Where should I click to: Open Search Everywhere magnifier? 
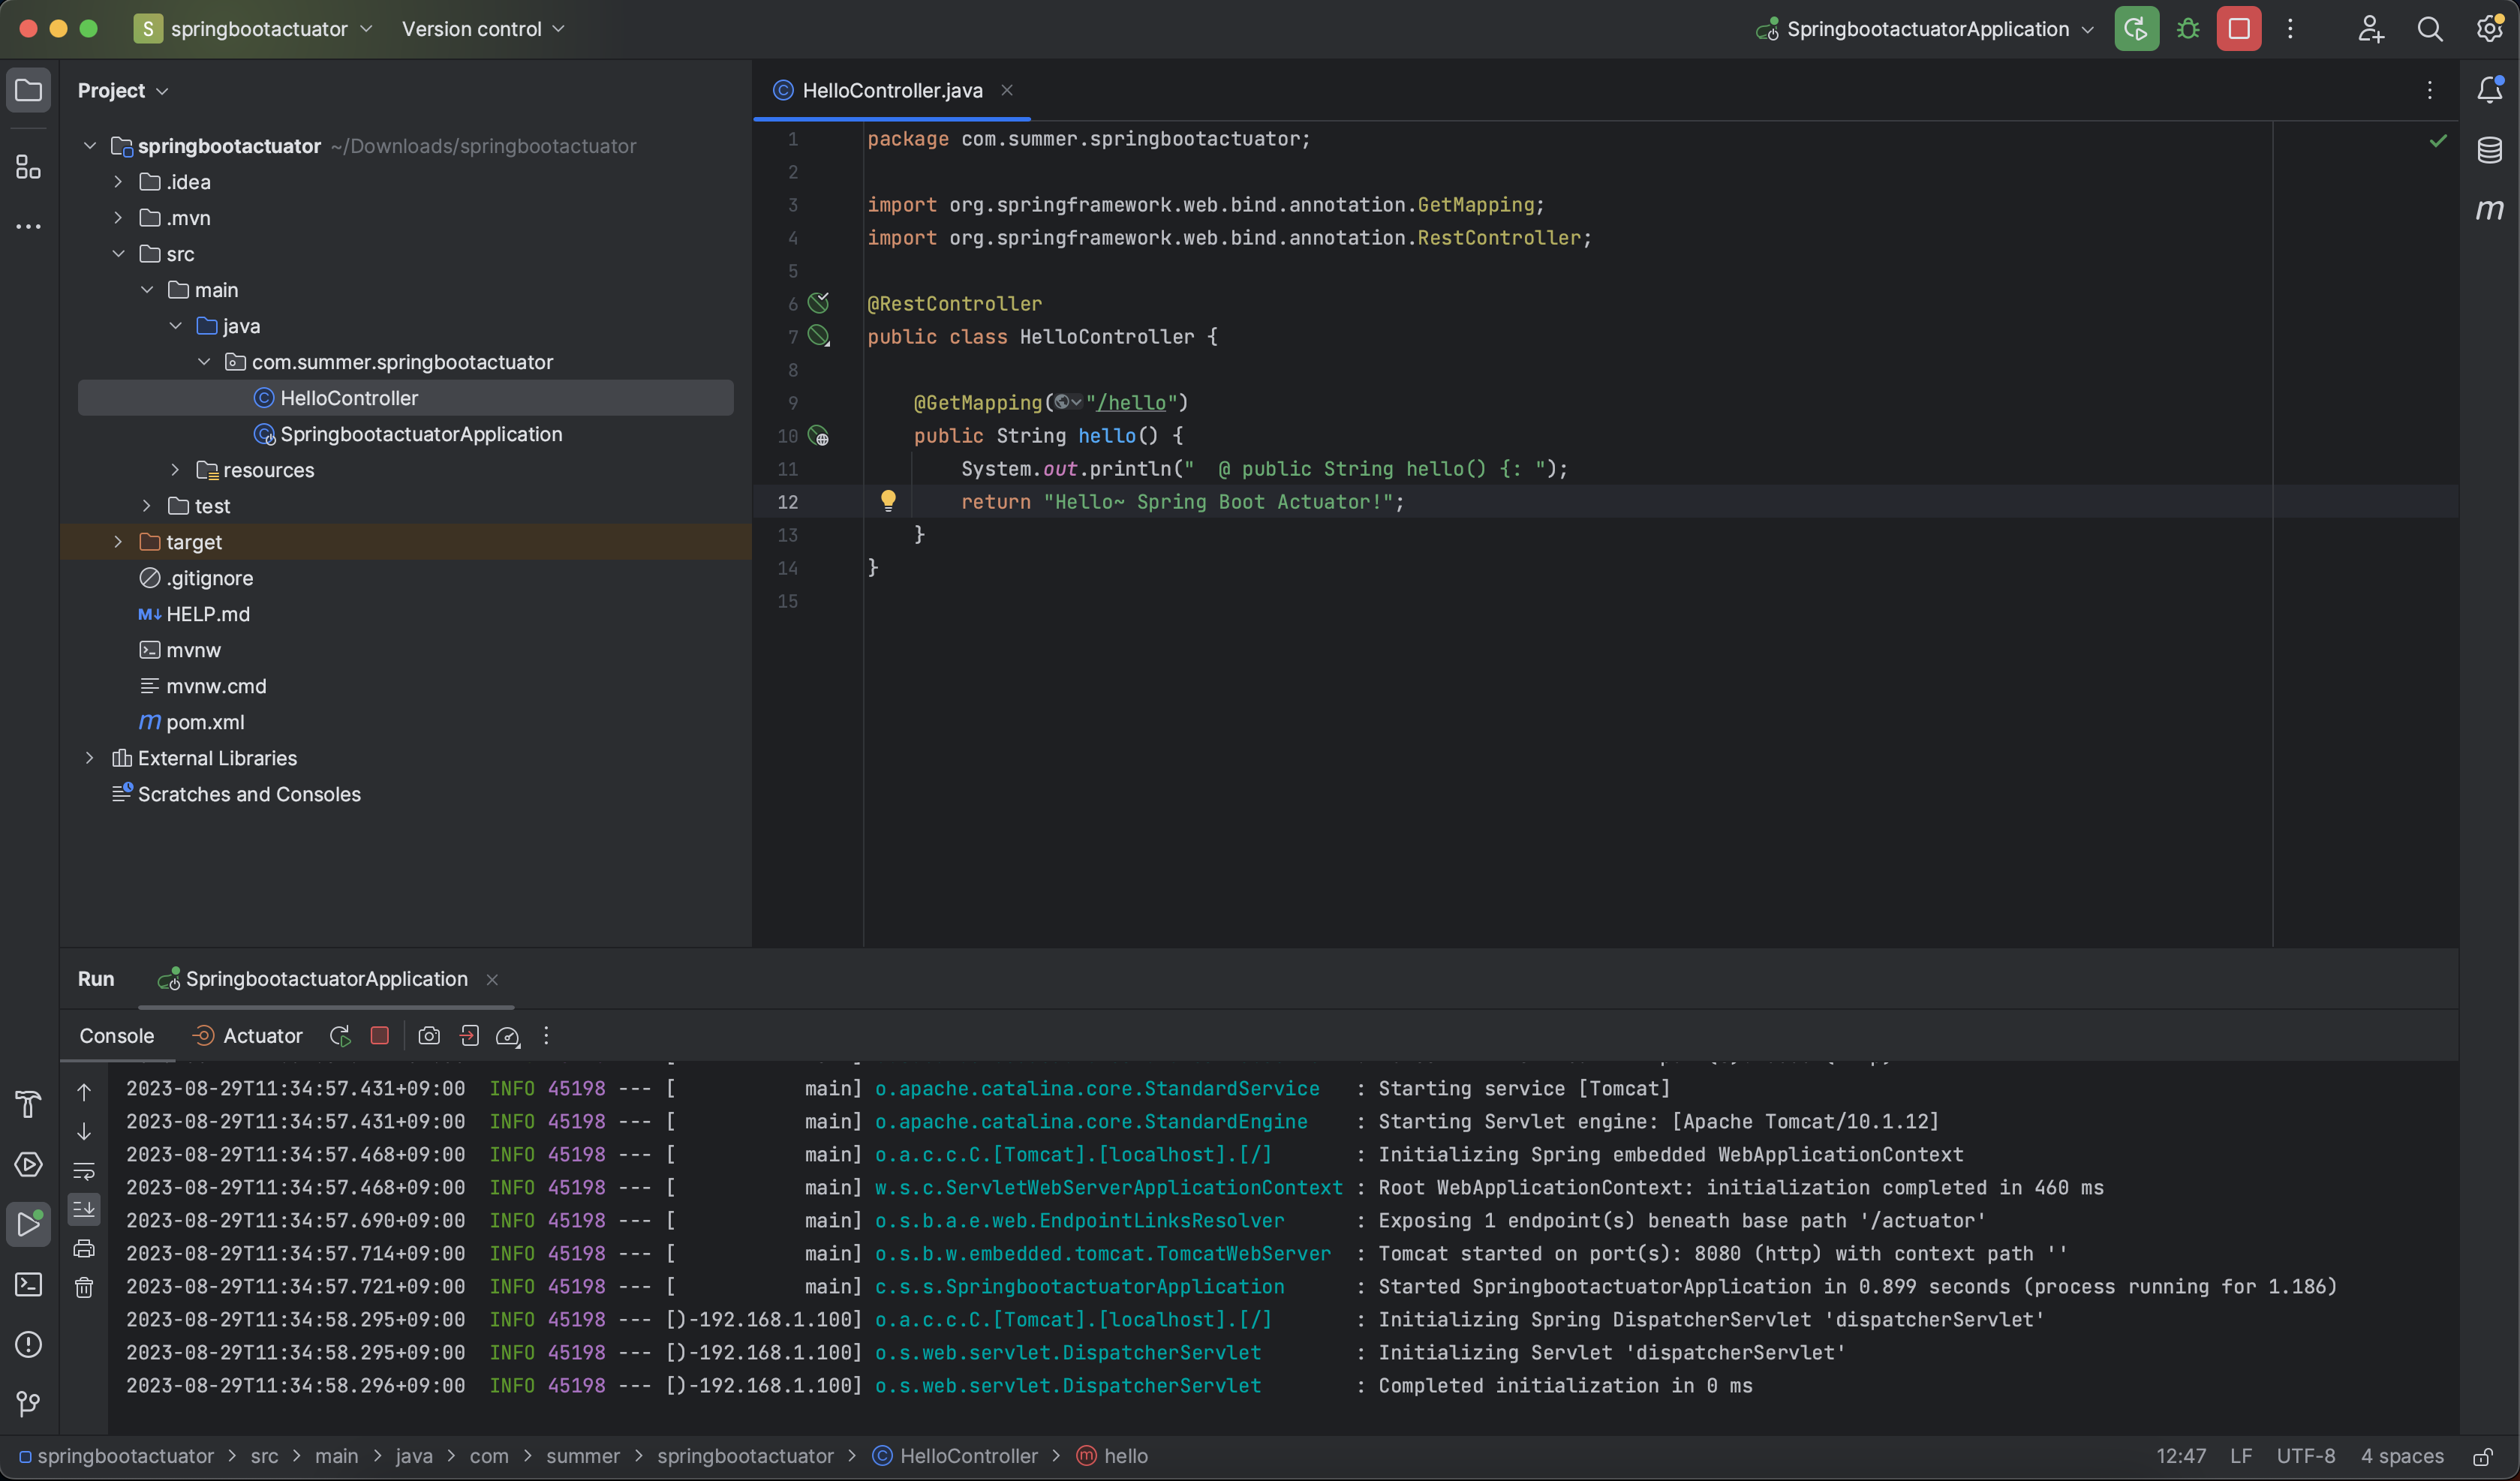[2430, 29]
